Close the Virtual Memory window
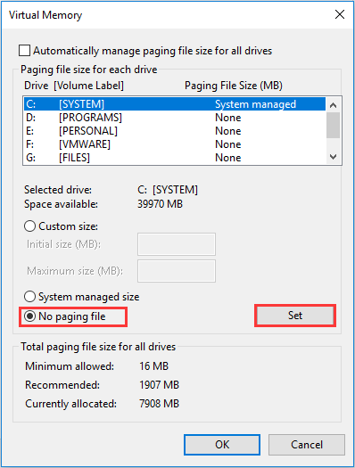This screenshot has width=355, height=468. (x=340, y=14)
